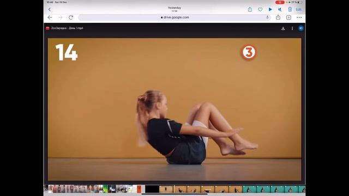Click Safari's forward arrow

click(61, 17)
